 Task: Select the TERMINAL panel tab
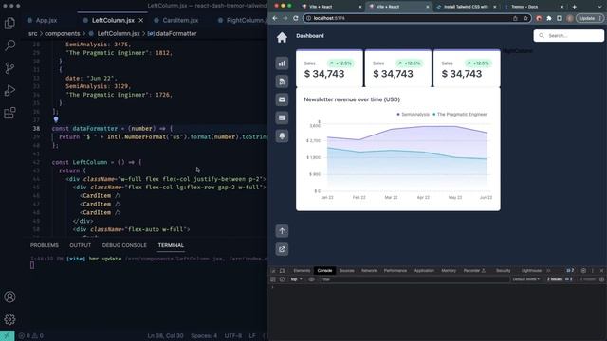(x=171, y=245)
